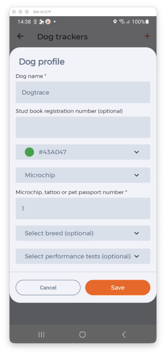Open the Select breed dropdown
Viewport: 166px width, 355px height.
point(83,233)
